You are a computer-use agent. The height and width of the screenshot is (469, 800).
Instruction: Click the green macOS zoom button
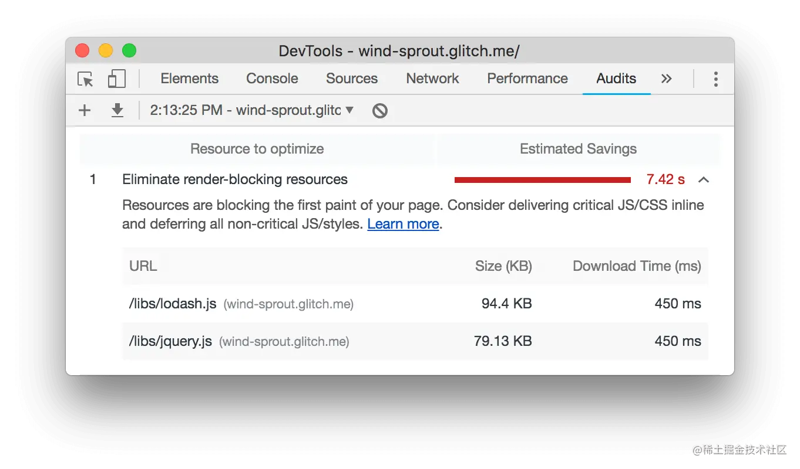129,51
